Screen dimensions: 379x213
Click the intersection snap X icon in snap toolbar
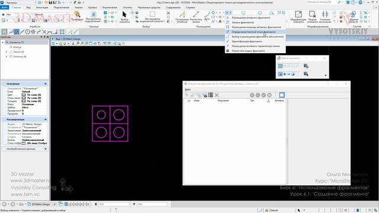pyautogui.click(x=44, y=31)
